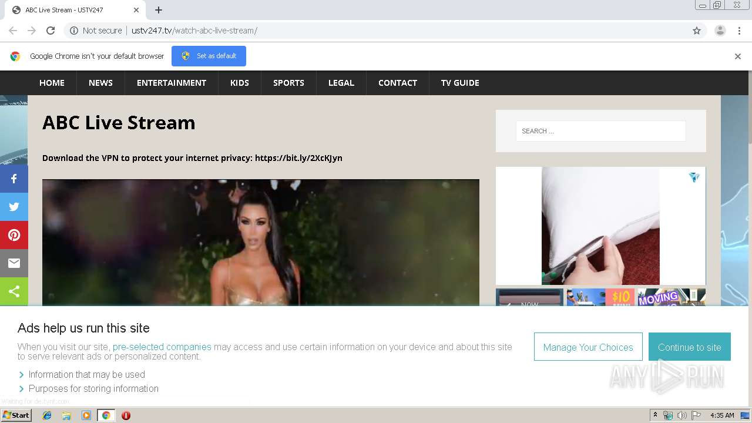Click the site SEARCH field
The image size is (752, 423).
(x=600, y=131)
